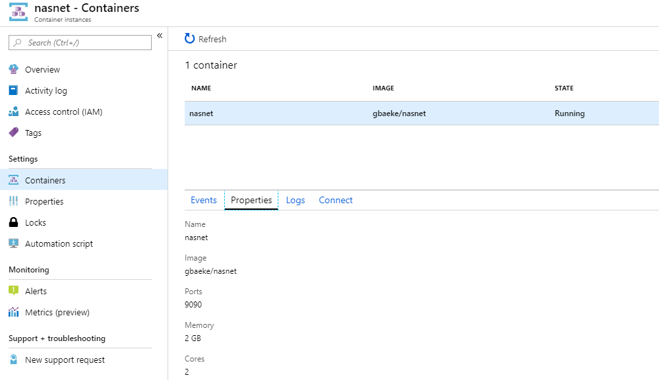Refresh the container list
Screen dimensions: 659x380
pos(205,39)
